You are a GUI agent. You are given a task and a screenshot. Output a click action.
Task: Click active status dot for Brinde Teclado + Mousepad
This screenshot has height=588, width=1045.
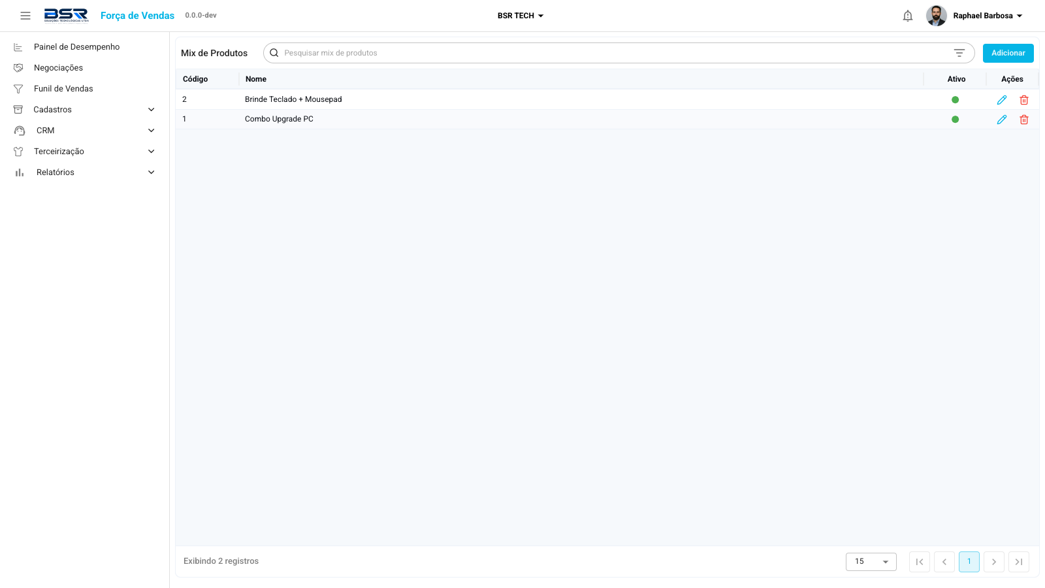point(955,100)
